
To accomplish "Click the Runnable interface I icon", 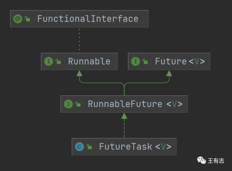I will point(49,61).
